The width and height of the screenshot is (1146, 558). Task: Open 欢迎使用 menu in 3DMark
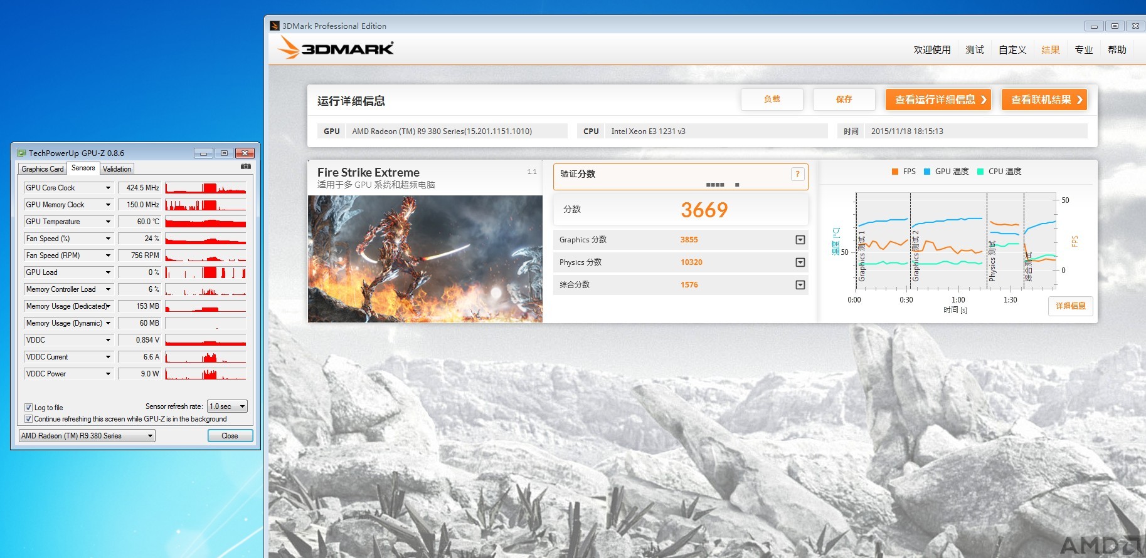pyautogui.click(x=932, y=49)
